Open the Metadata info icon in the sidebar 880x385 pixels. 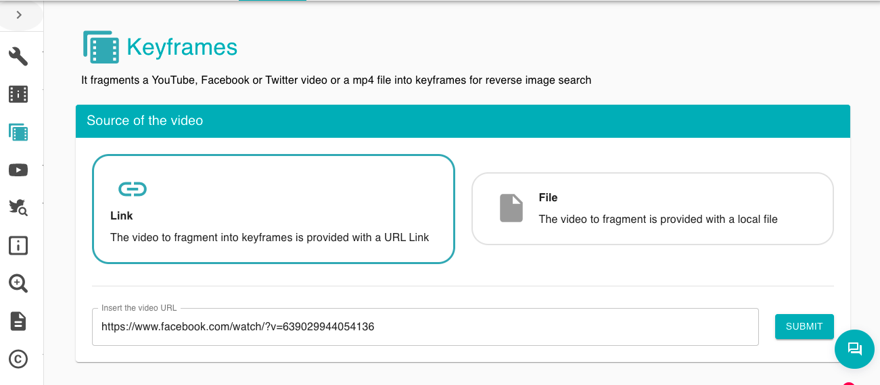coord(18,246)
